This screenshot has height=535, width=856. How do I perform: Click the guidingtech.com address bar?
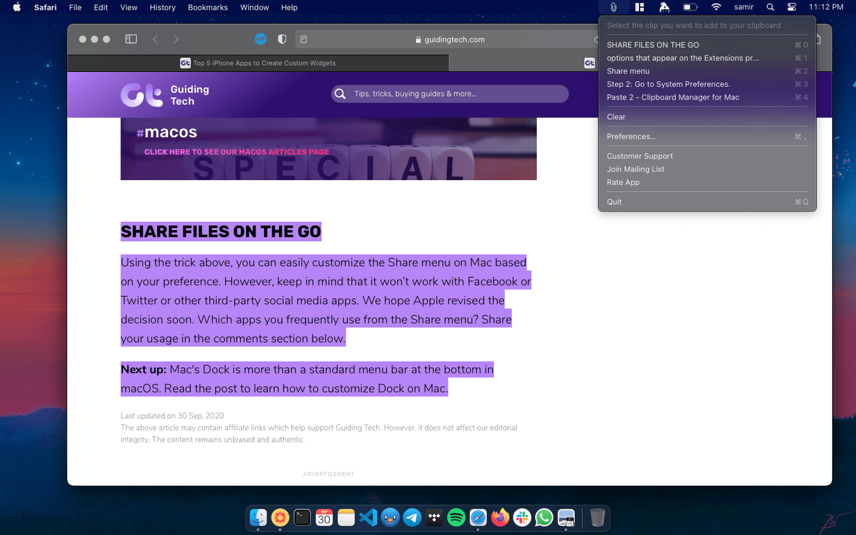(450, 39)
